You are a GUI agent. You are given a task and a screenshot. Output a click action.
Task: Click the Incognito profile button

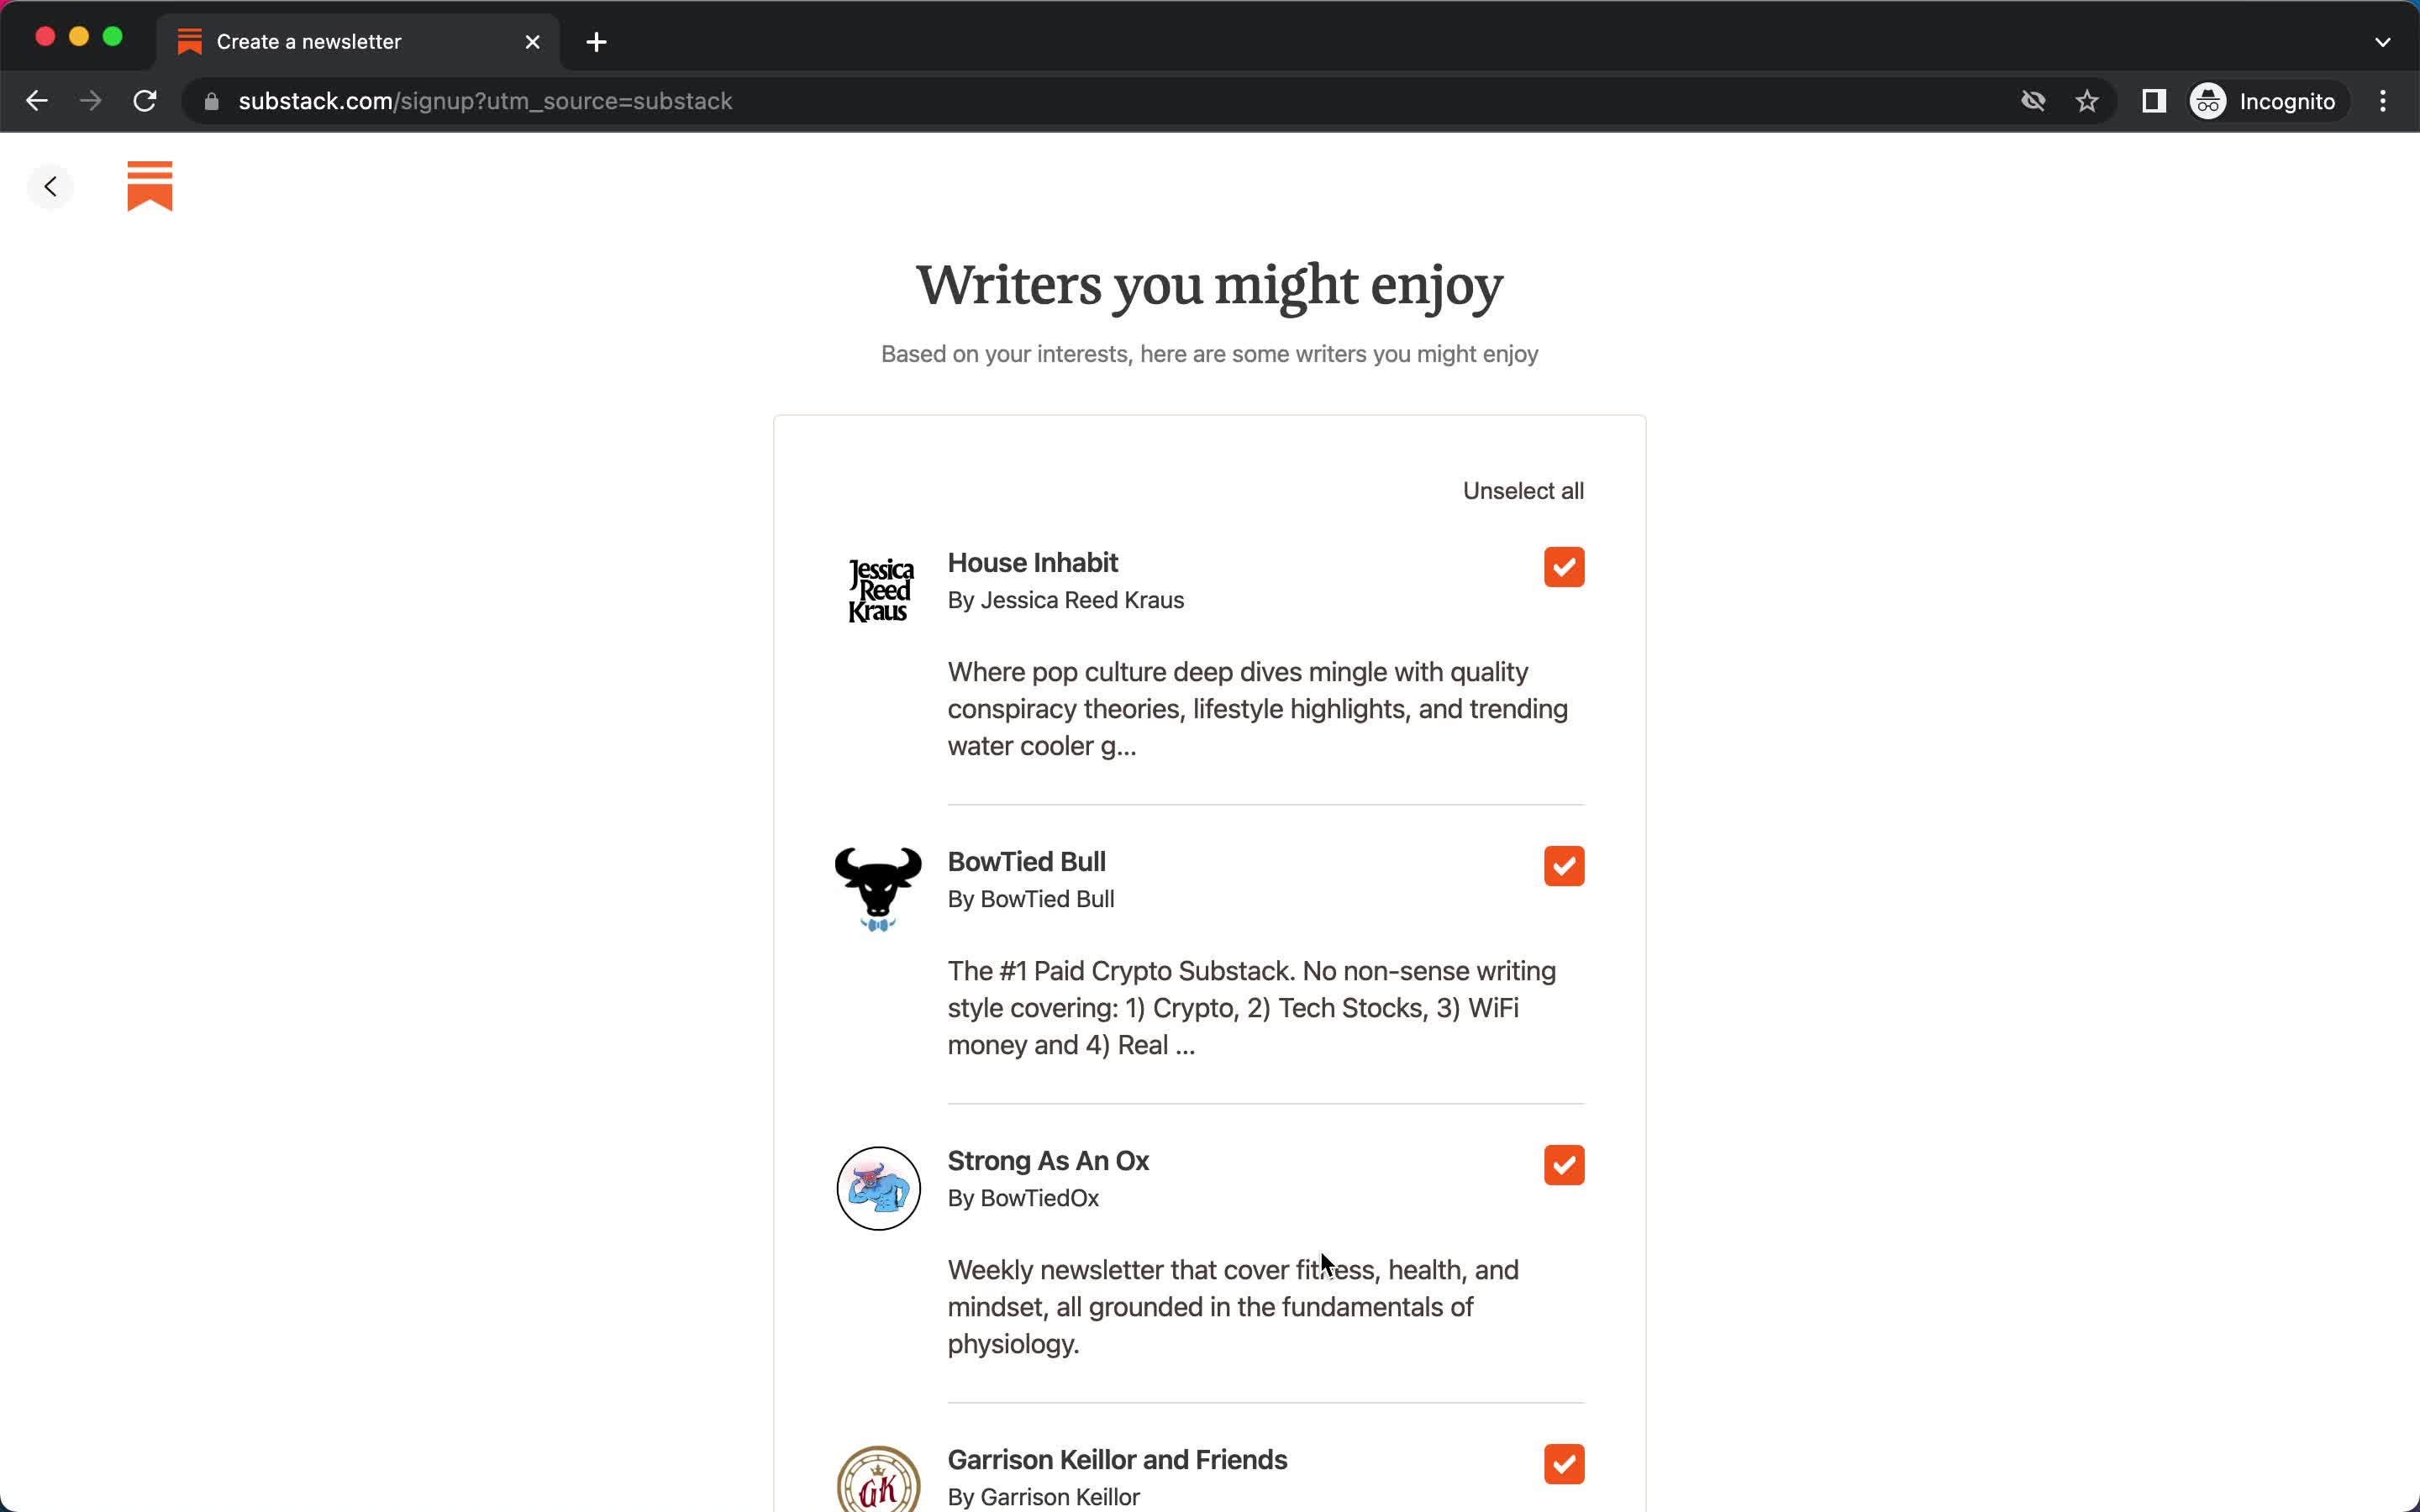click(x=2265, y=101)
